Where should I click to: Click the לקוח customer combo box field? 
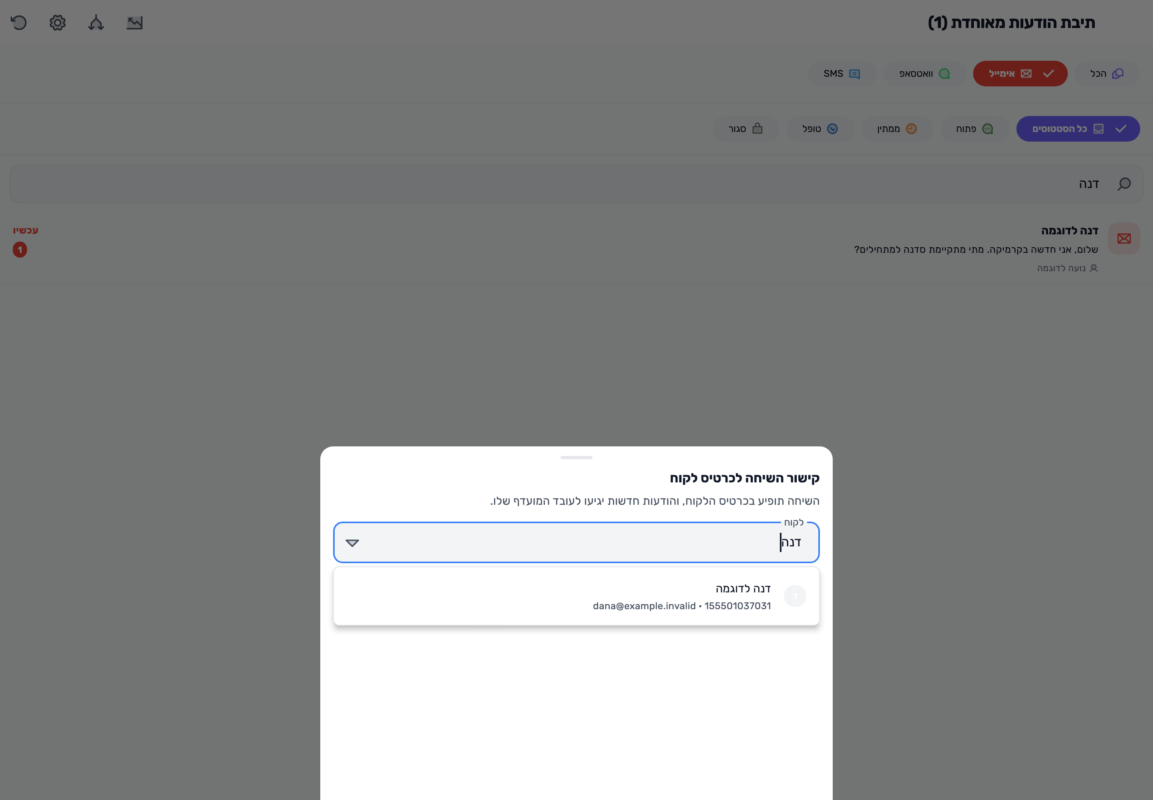pos(576,542)
